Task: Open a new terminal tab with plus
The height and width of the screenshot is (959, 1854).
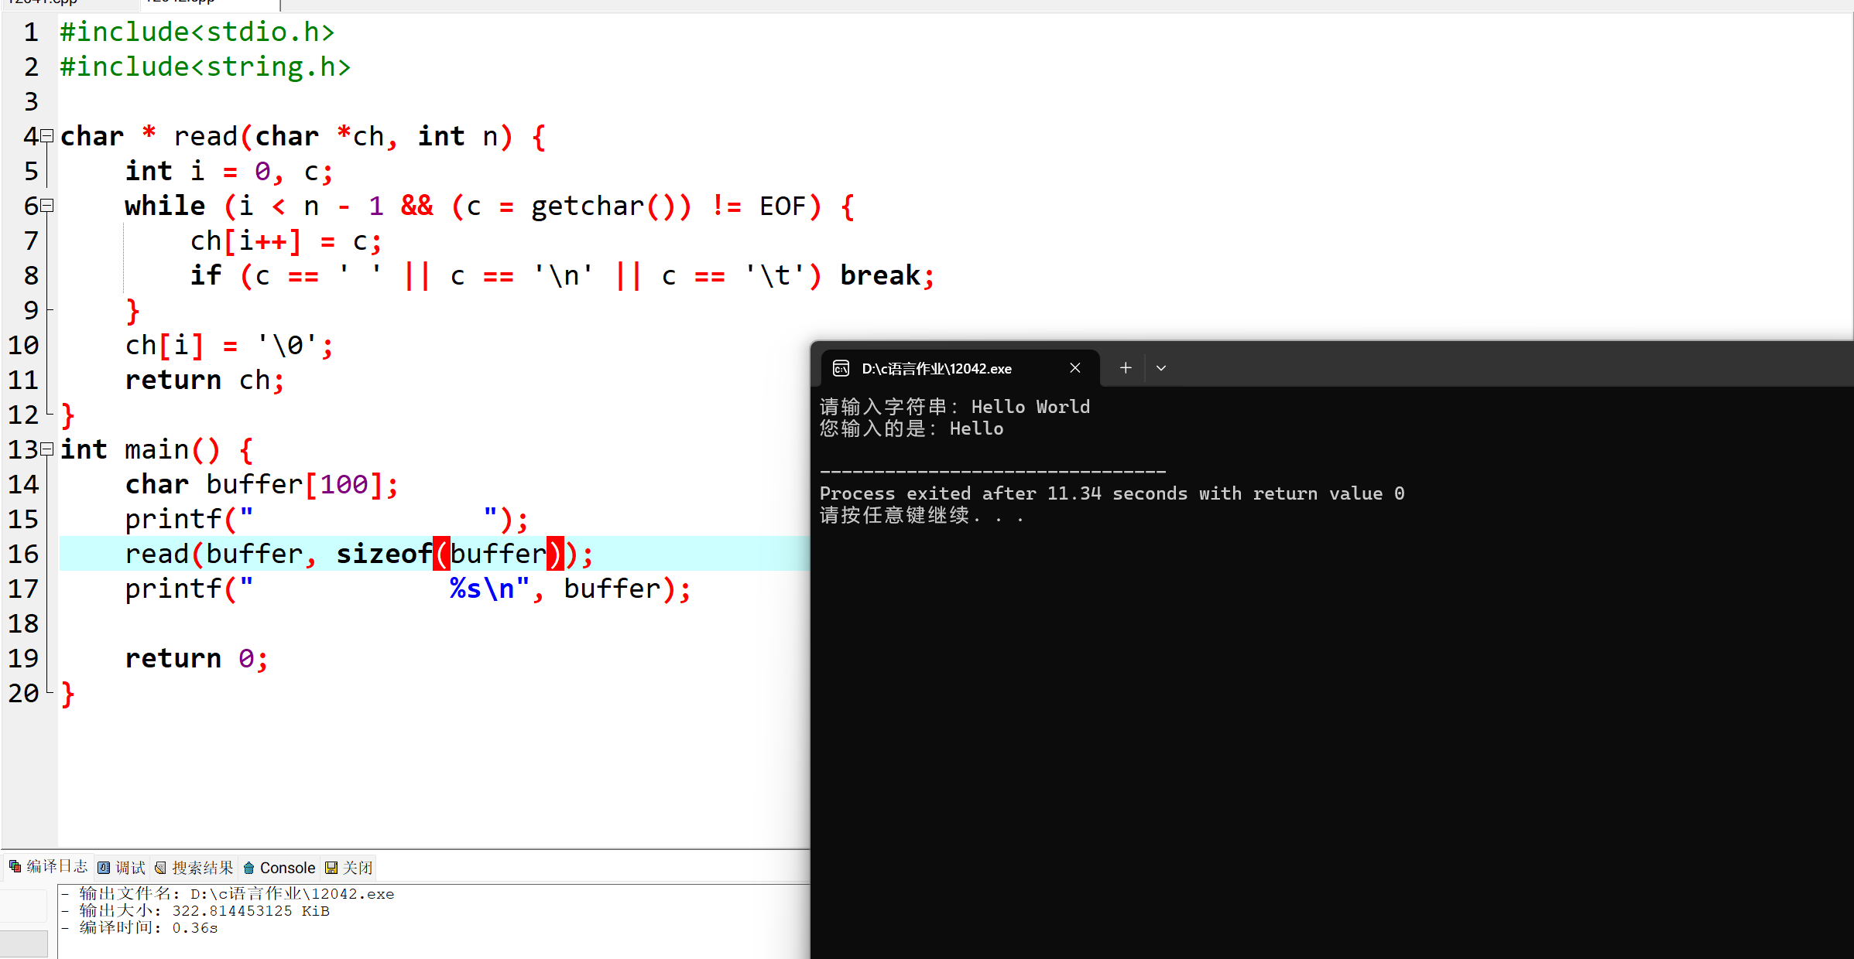Action: 1126,368
